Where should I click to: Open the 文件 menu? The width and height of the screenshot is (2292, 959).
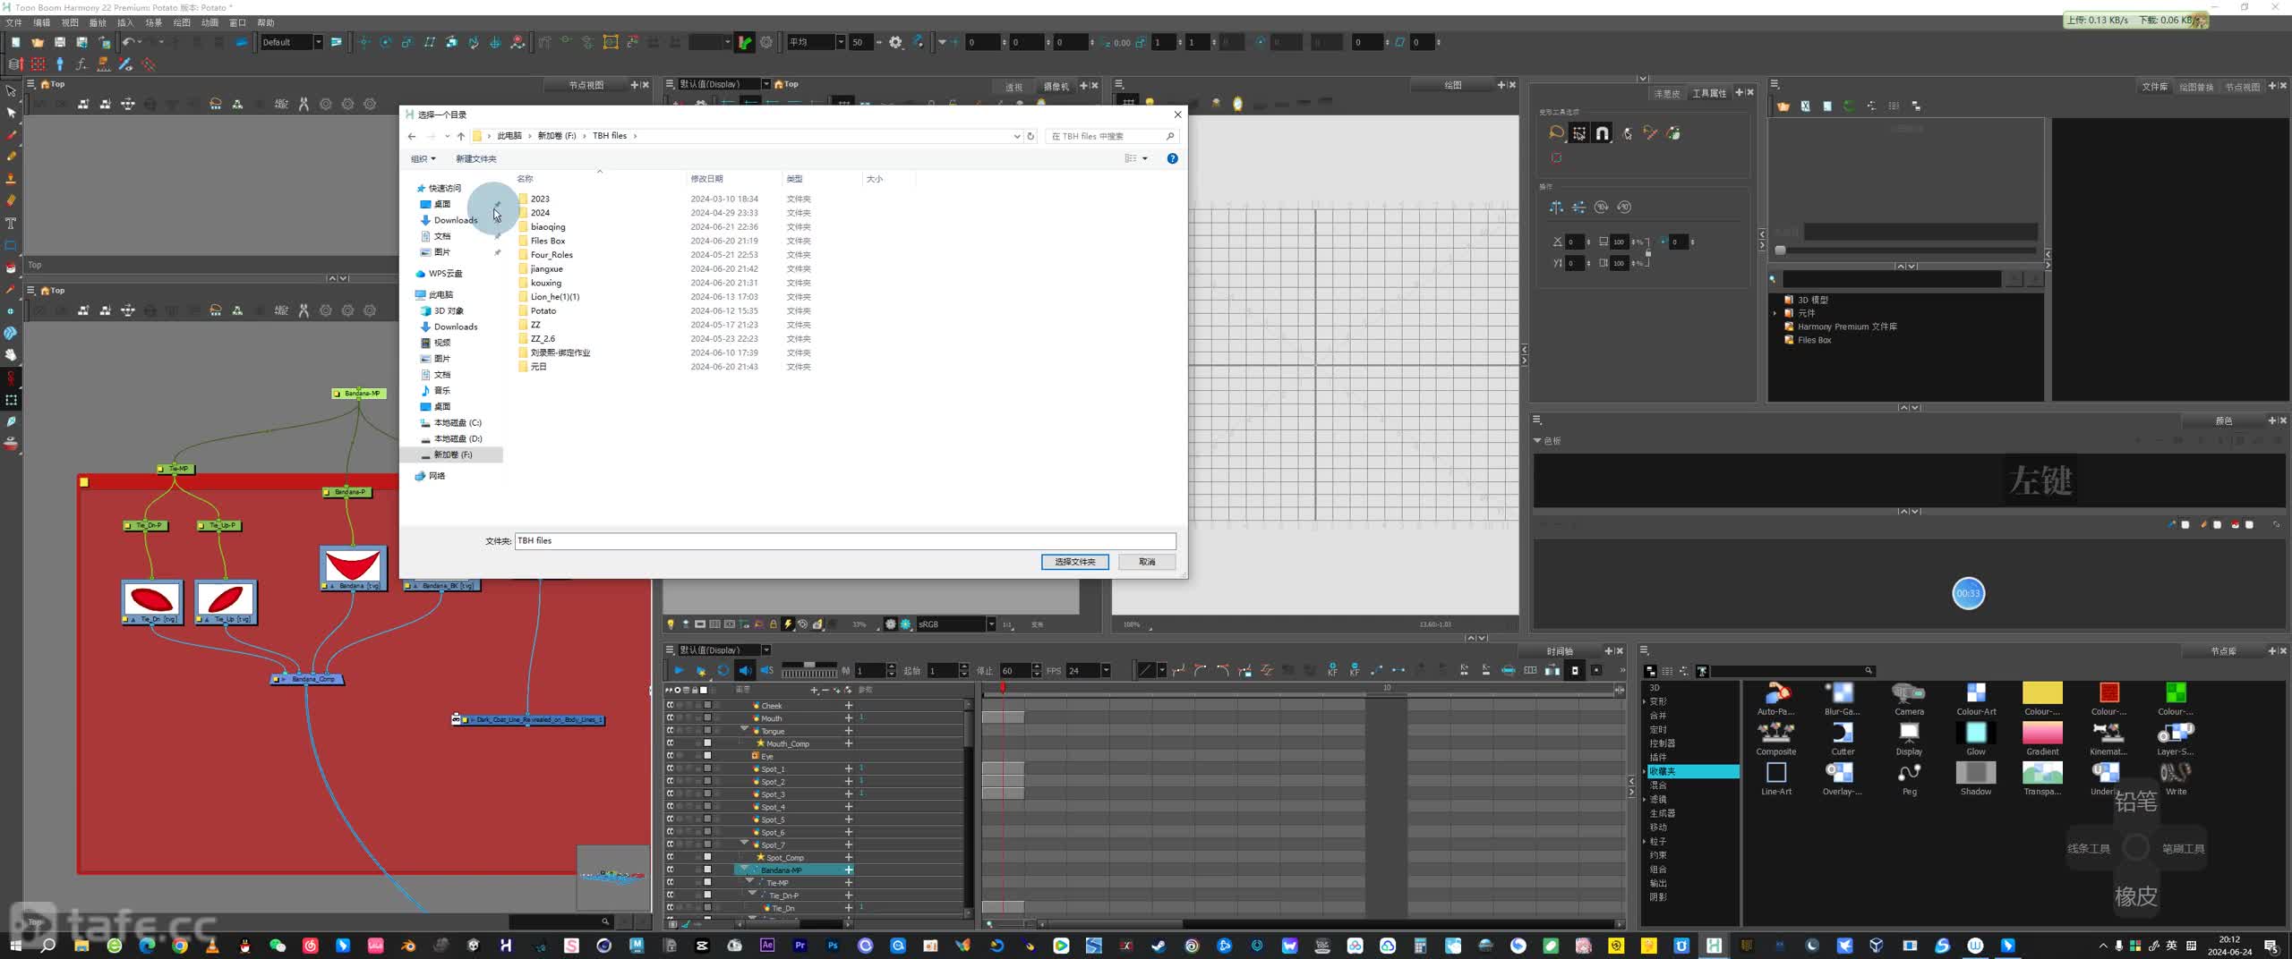coord(14,22)
